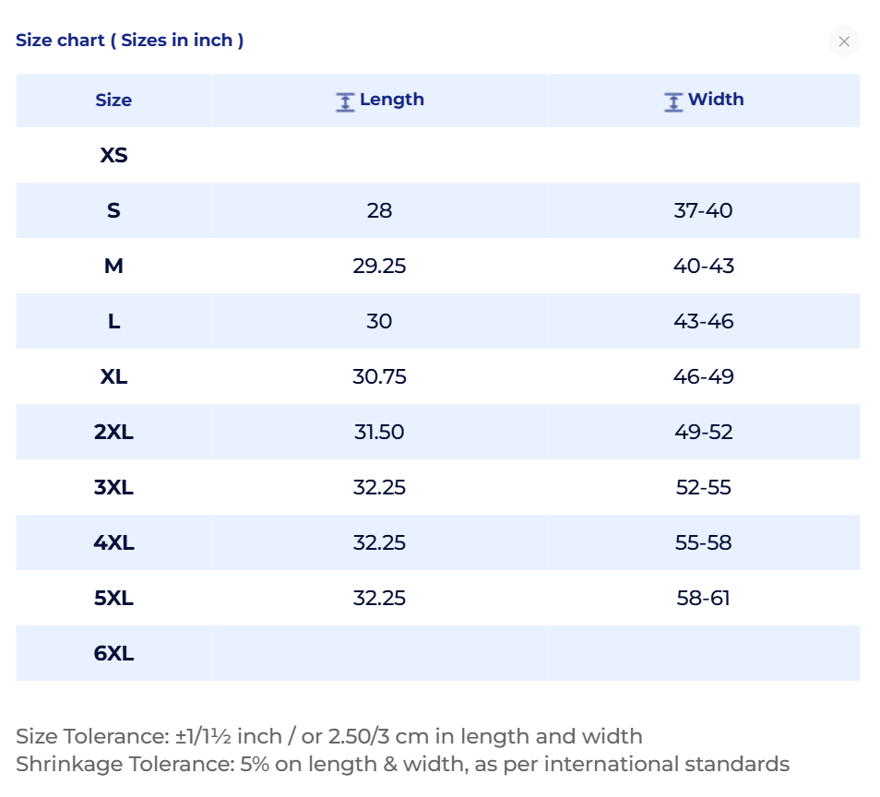880x797 pixels.
Task: Click the Length measurement icon
Action: click(x=345, y=102)
